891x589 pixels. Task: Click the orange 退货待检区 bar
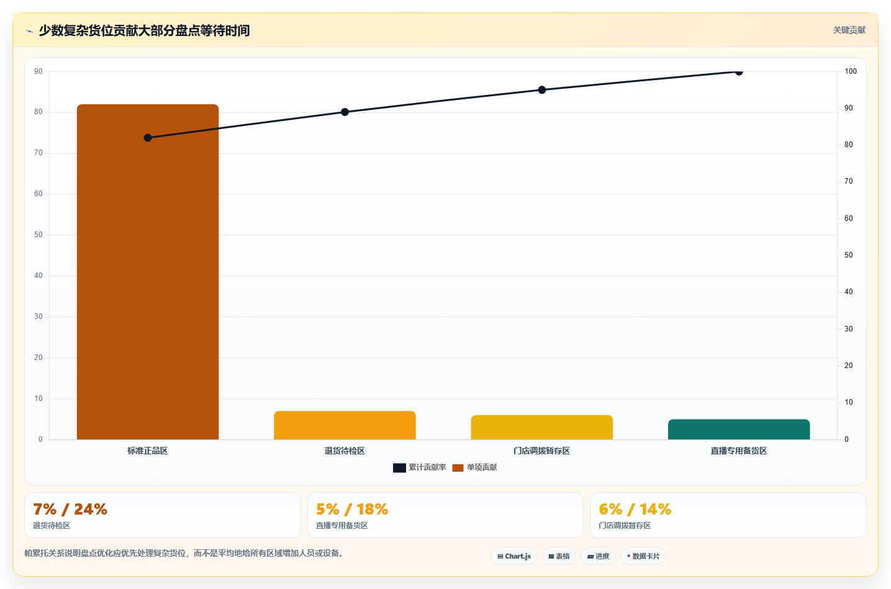pyautogui.click(x=345, y=425)
